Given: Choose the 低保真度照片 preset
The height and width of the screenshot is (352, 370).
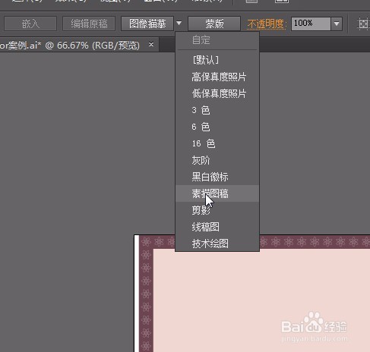Looking at the screenshot, I should (217, 93).
